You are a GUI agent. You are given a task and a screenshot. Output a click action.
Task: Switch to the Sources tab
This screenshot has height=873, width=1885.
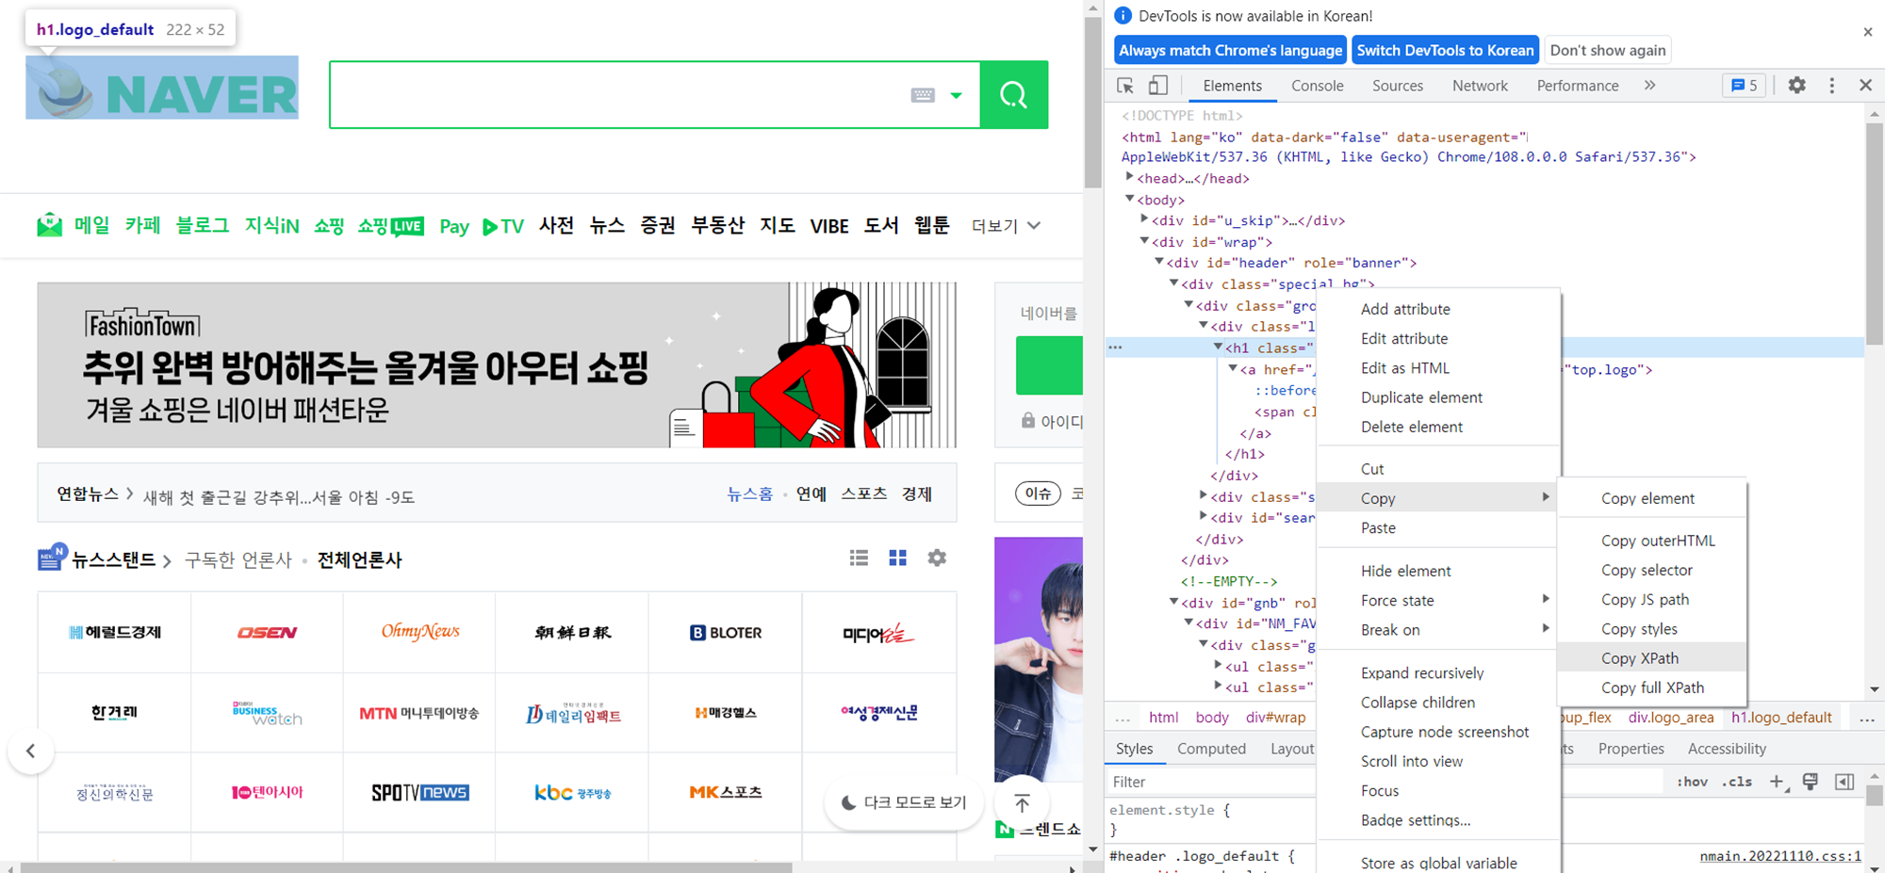1398,86
